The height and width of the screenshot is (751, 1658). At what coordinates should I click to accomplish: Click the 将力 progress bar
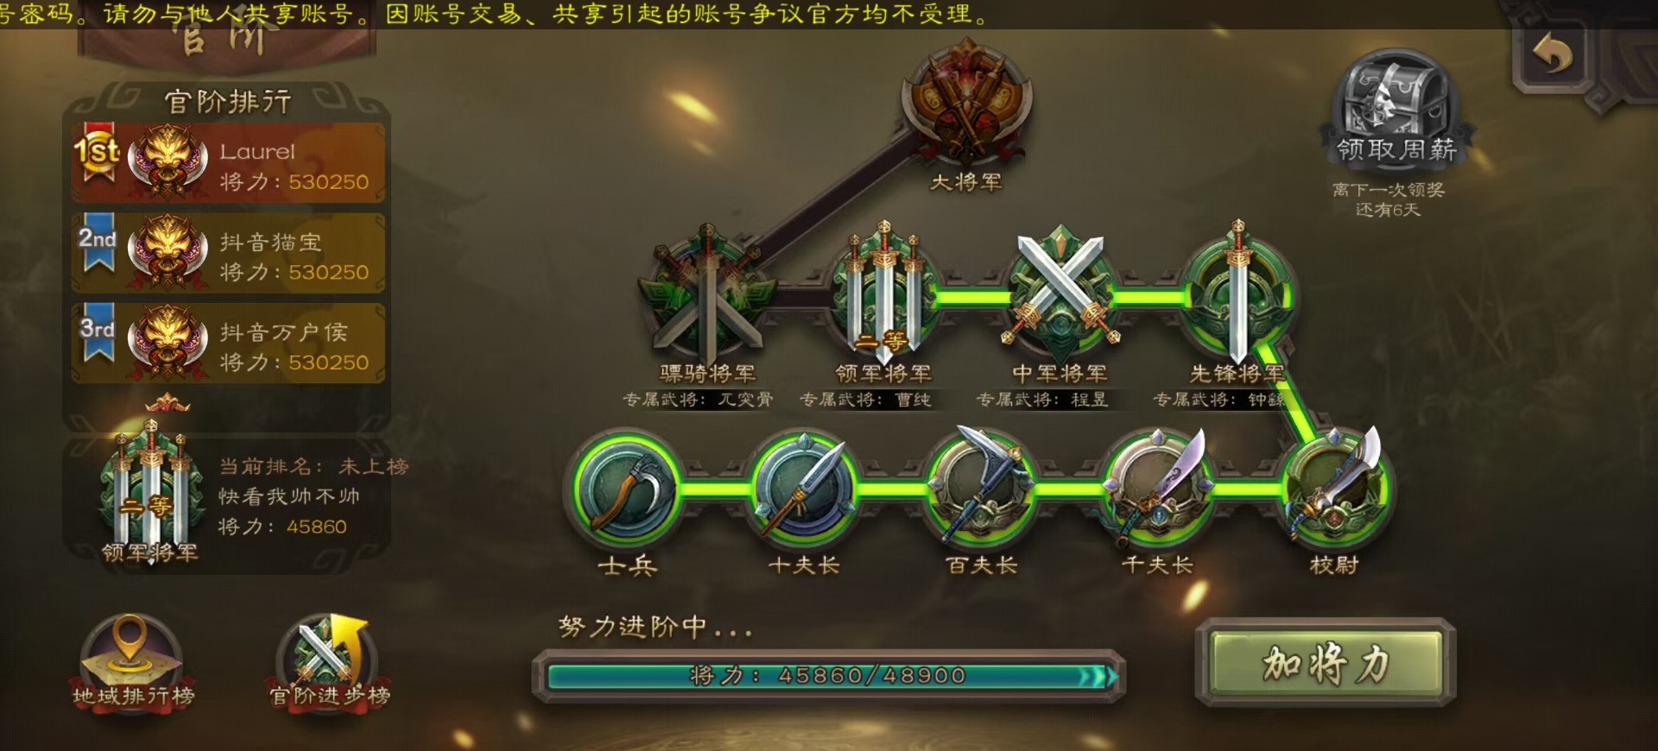point(829,675)
